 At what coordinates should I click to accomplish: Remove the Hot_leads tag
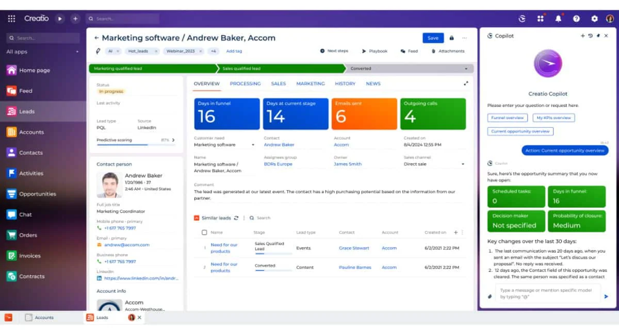point(156,51)
